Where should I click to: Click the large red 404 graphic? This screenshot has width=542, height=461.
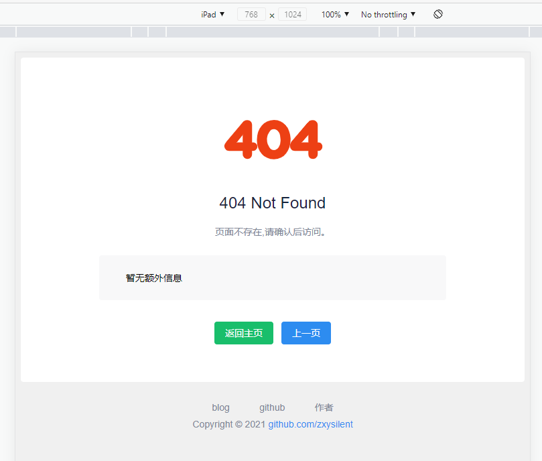pyautogui.click(x=272, y=139)
